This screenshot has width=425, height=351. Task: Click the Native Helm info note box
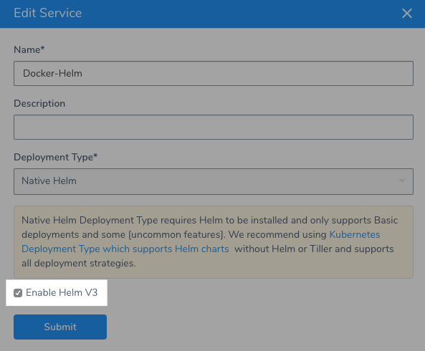point(214,242)
